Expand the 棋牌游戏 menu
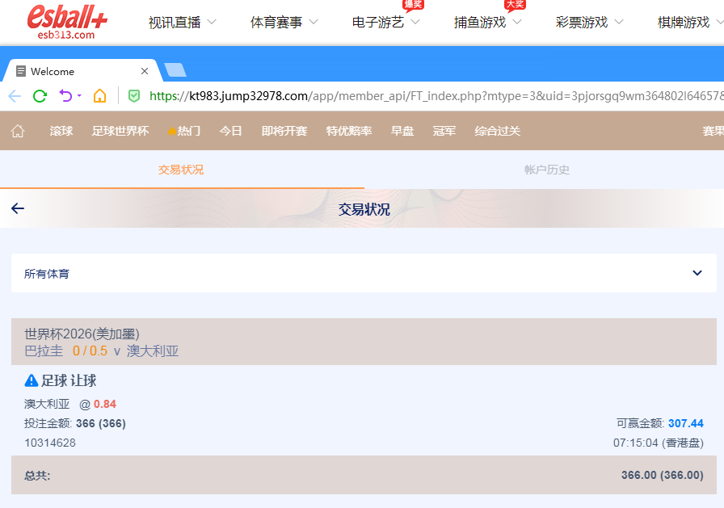The width and height of the screenshot is (724, 508). [x=690, y=22]
